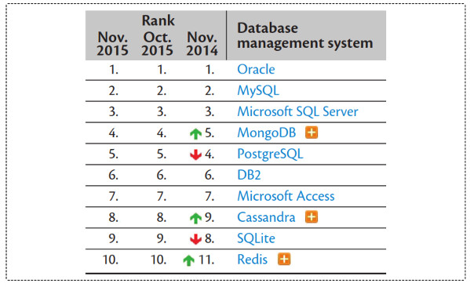Click the green up arrow in Cassandra row
Image resolution: width=470 pixels, height=287 pixels.
195,218
